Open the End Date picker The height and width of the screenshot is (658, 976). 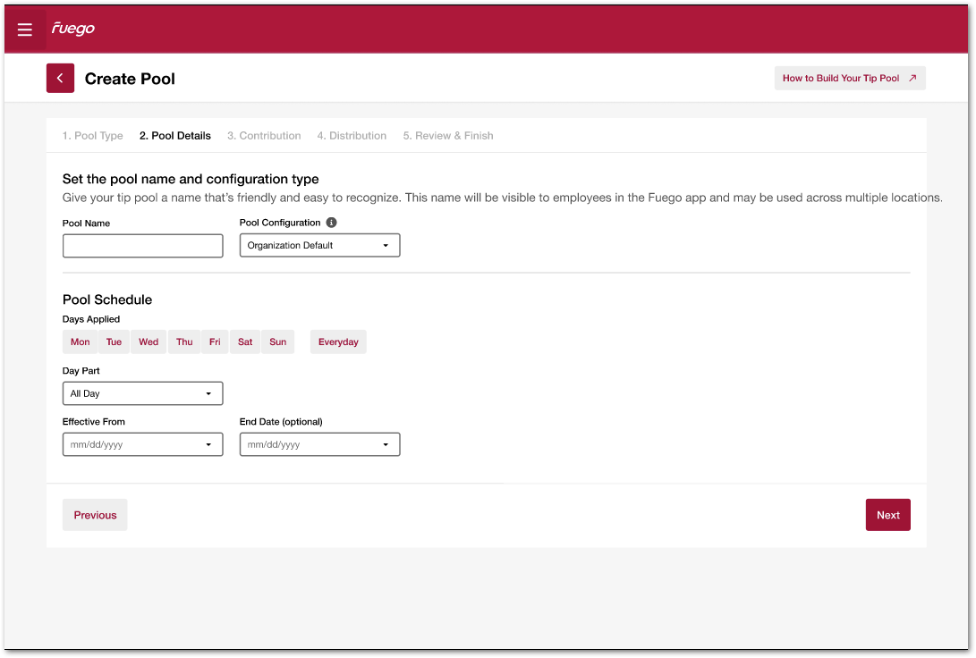point(319,444)
